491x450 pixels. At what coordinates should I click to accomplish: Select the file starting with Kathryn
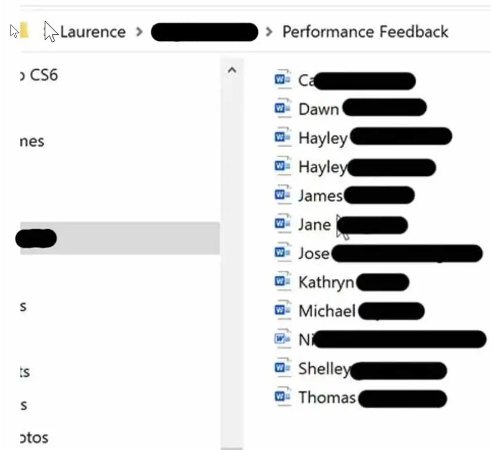tap(326, 282)
